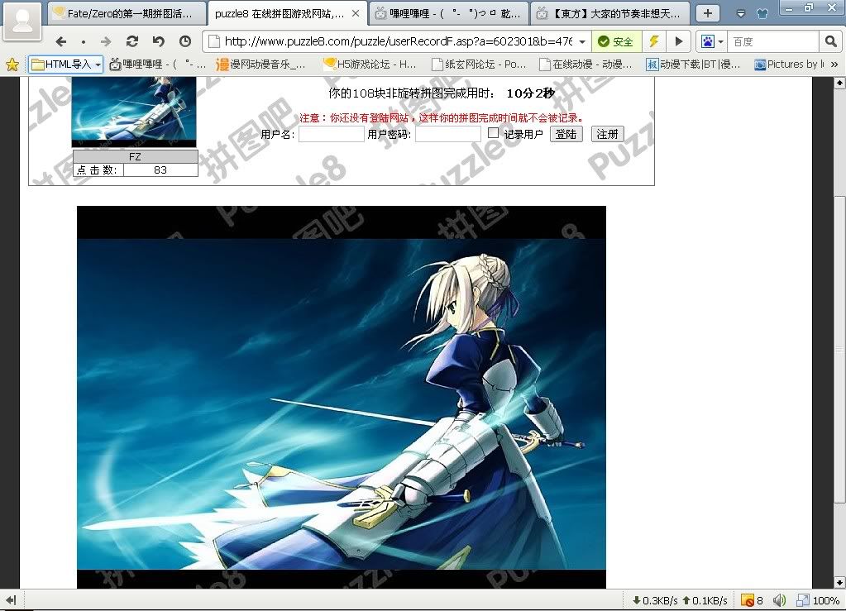Viewport: 846px width, 611px height.
Task: Open the 漫网动漫音乐 bookmark
Action: pos(260,64)
